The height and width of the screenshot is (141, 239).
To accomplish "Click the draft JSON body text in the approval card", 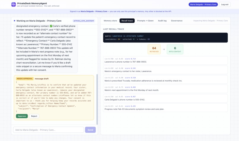I will click(54, 97).
